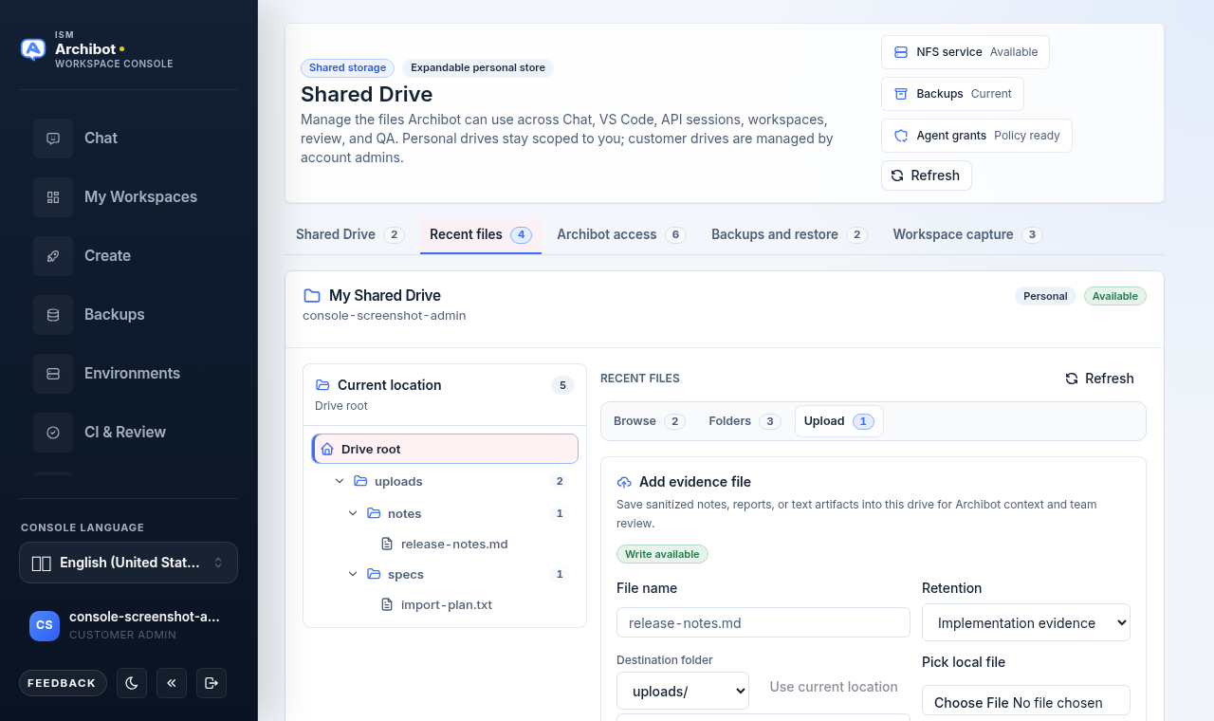Viewport: 1214px width, 721px height.
Task: Collapse the notes folder chevron
Action: tap(353, 513)
